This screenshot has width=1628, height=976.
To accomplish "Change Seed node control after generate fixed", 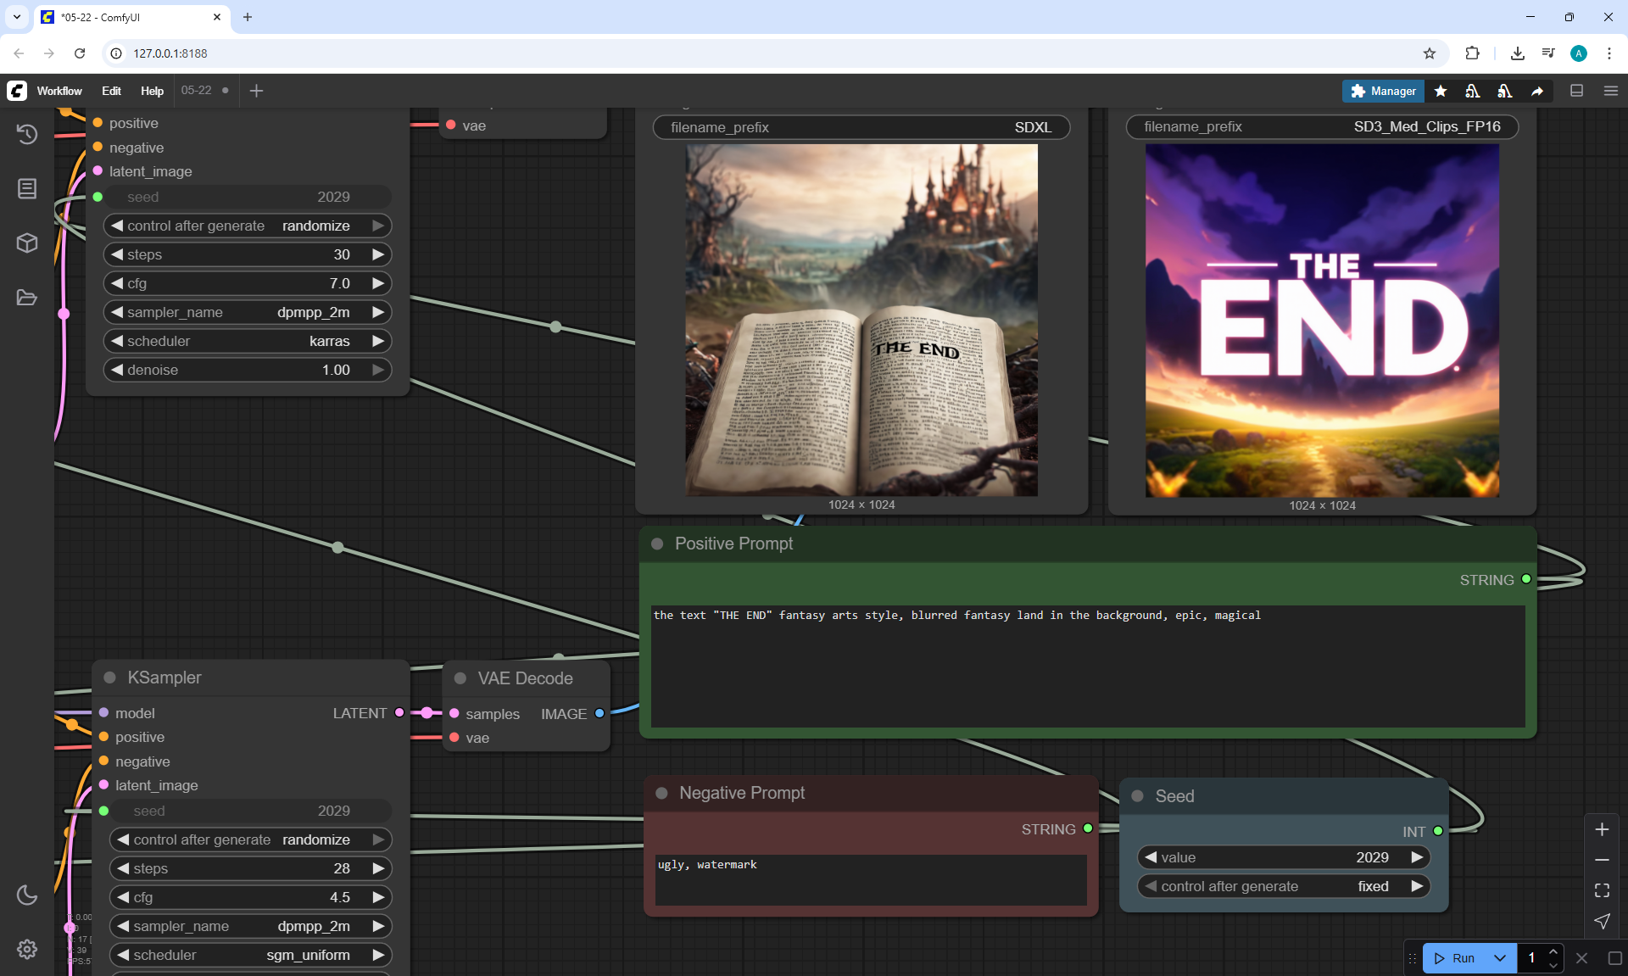I will click(1283, 886).
